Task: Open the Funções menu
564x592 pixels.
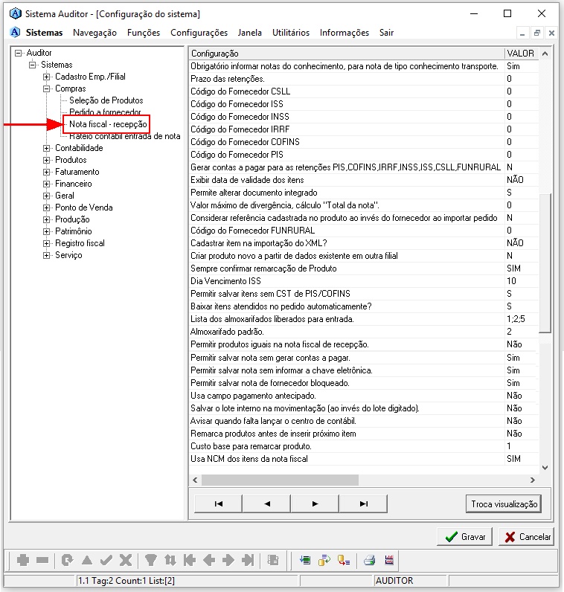Action: (144, 33)
